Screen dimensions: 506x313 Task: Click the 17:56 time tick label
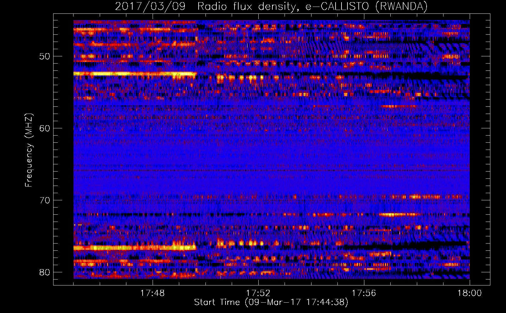pos(364,293)
